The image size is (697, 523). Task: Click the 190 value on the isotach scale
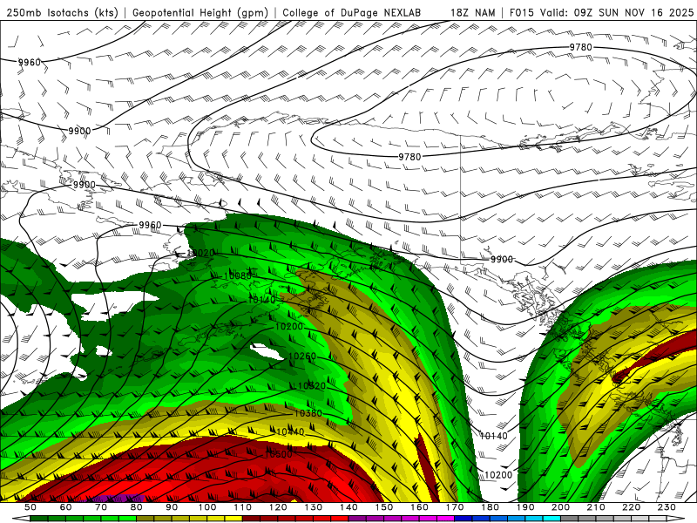(525, 507)
